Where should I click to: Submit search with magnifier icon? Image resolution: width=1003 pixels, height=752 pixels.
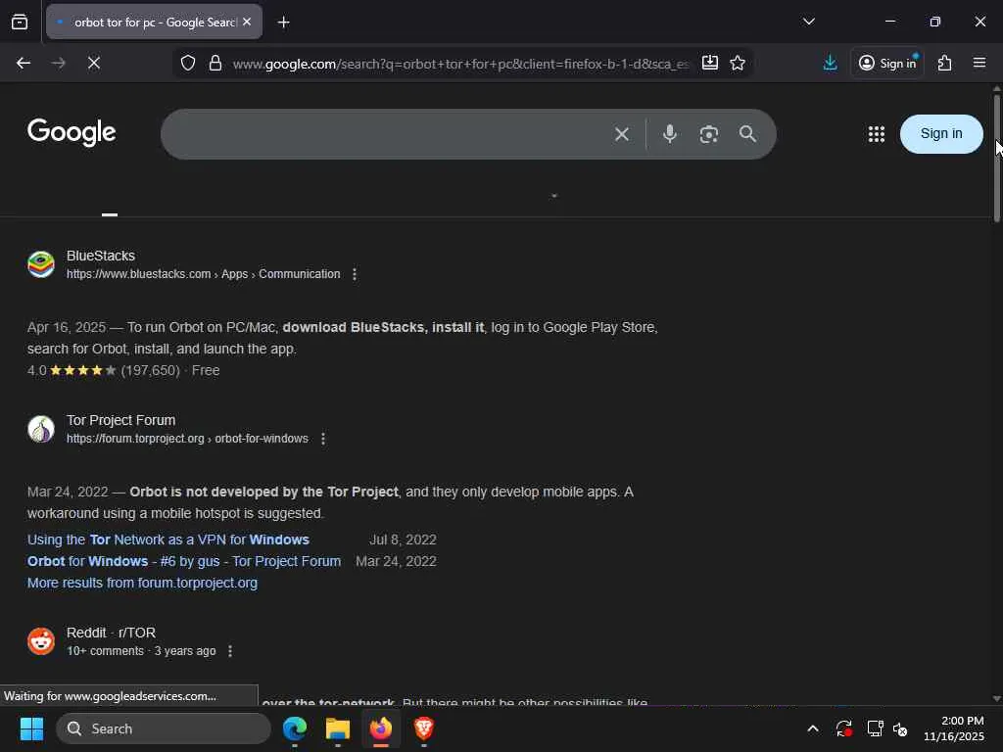[747, 133]
